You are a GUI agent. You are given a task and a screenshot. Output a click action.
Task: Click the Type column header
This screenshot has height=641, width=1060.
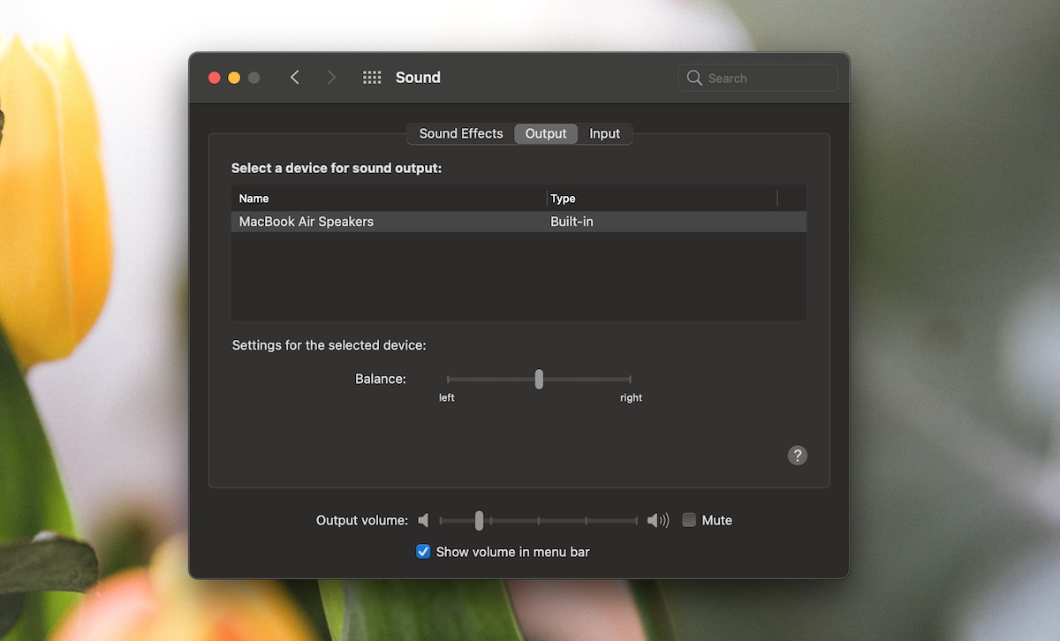tap(563, 198)
